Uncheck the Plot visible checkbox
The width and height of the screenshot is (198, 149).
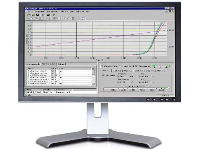coord(104,75)
